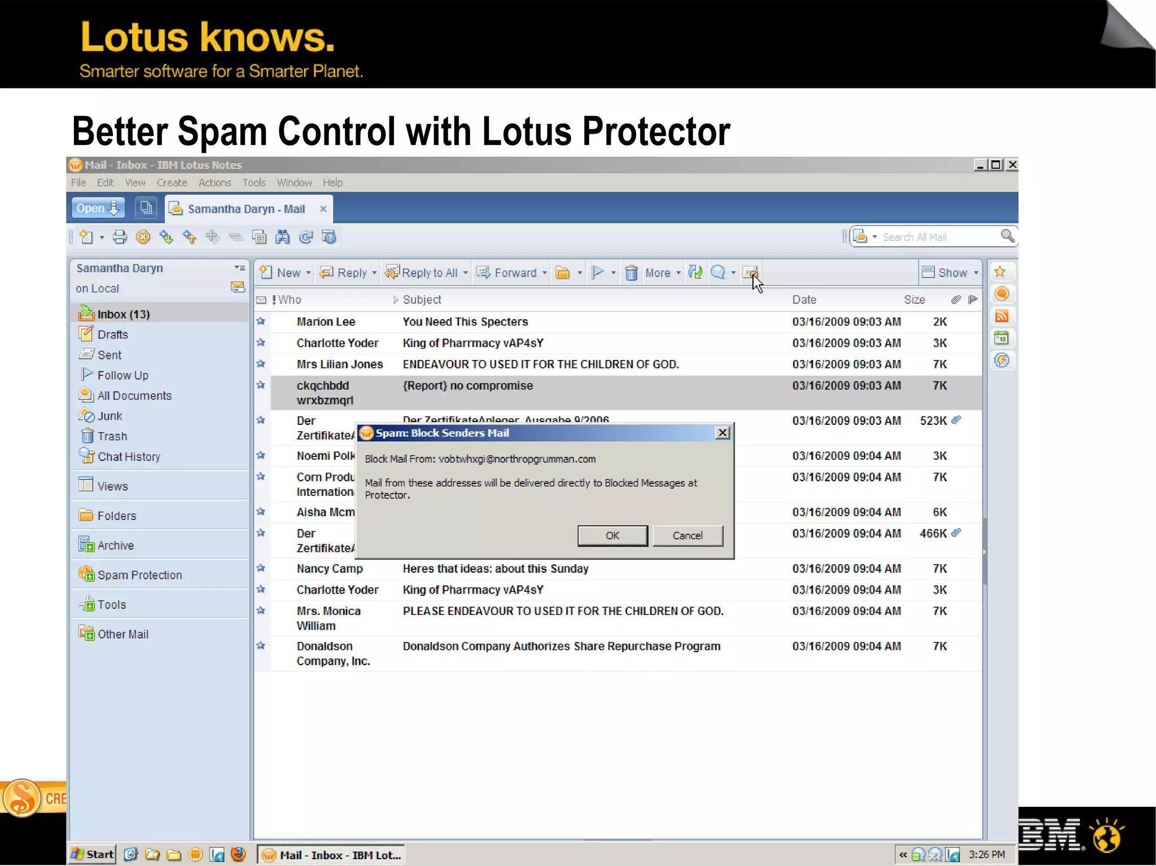Click the print icon in the toolbar
This screenshot has width=1156, height=866.
coord(120,237)
